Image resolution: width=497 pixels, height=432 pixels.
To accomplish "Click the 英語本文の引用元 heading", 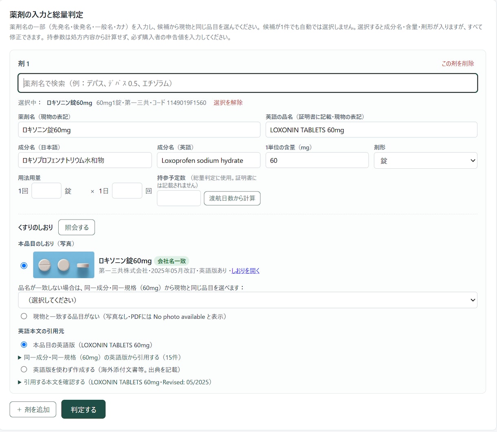I will (41, 331).
